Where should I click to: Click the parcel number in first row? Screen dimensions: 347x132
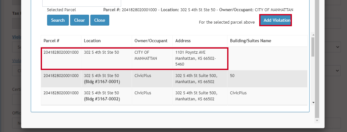coord(61,52)
